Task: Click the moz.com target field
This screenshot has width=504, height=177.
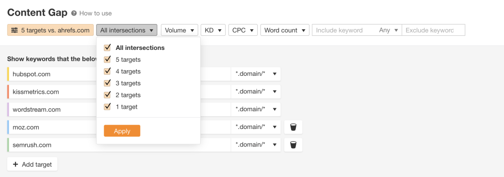Action: point(120,127)
